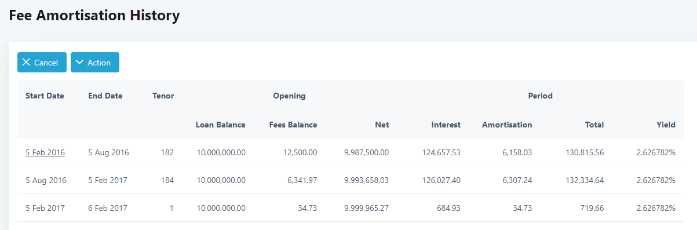
Task: Click the chevron icon on Action button
Action: point(79,63)
